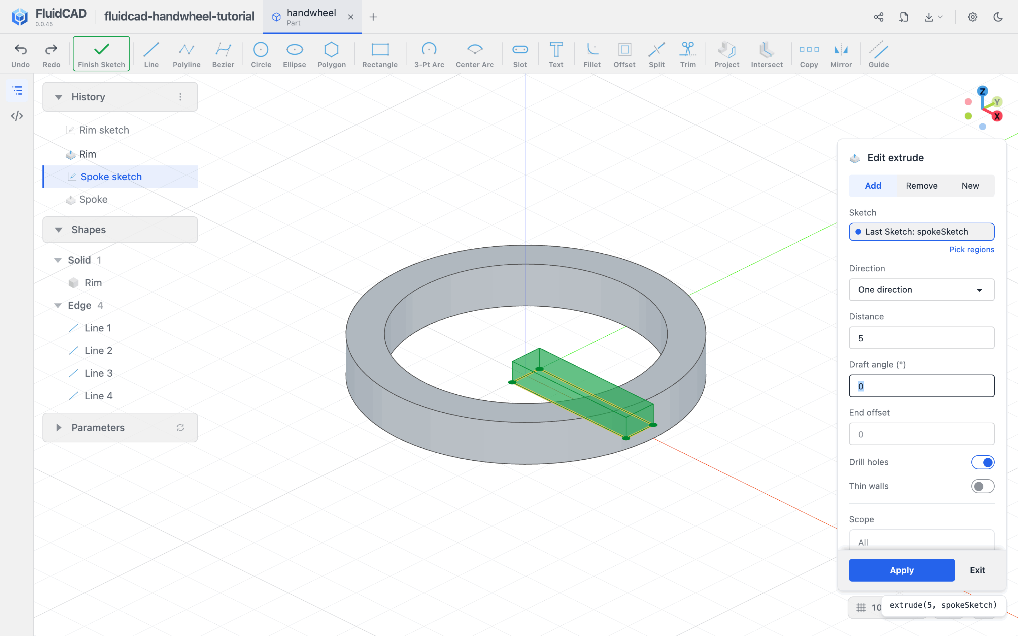Enable the Thin walls switch

(983, 486)
